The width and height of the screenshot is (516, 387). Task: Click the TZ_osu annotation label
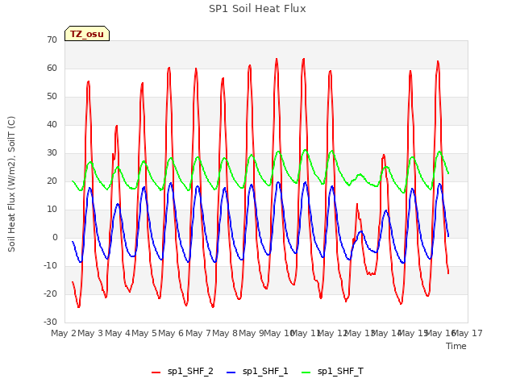pyautogui.click(x=87, y=34)
